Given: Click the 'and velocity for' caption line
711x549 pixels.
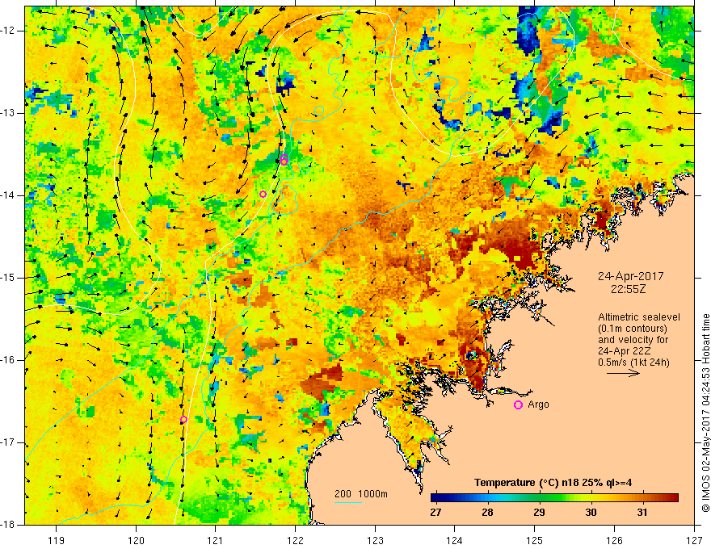Looking at the screenshot, I should tap(633, 340).
